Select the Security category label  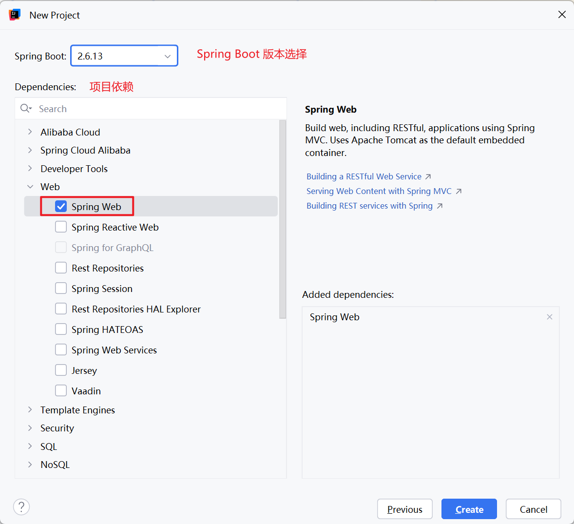tap(57, 427)
